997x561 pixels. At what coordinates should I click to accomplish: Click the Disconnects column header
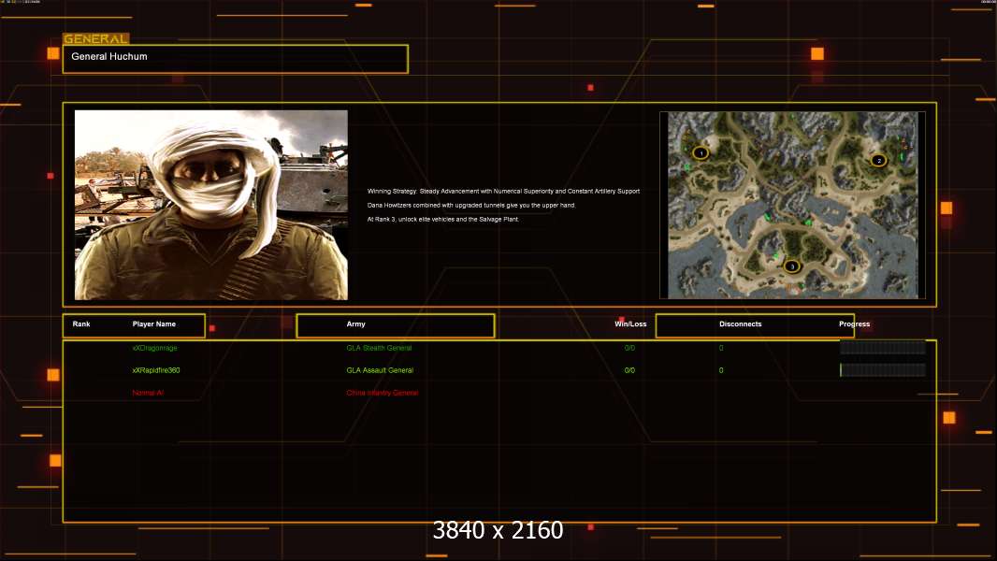click(x=740, y=324)
